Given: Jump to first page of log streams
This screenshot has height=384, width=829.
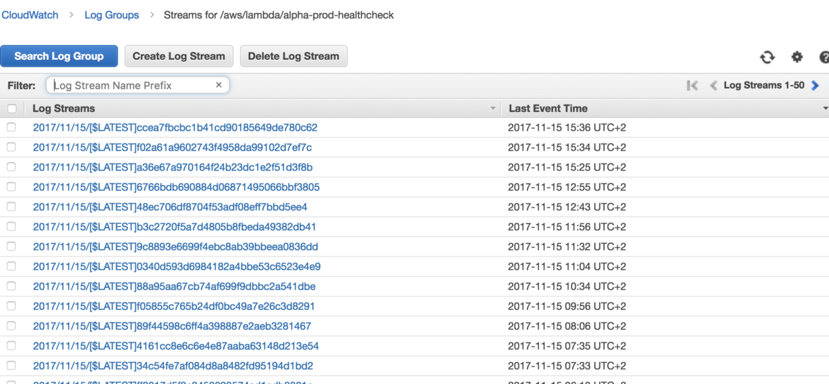Looking at the screenshot, I should tap(692, 86).
